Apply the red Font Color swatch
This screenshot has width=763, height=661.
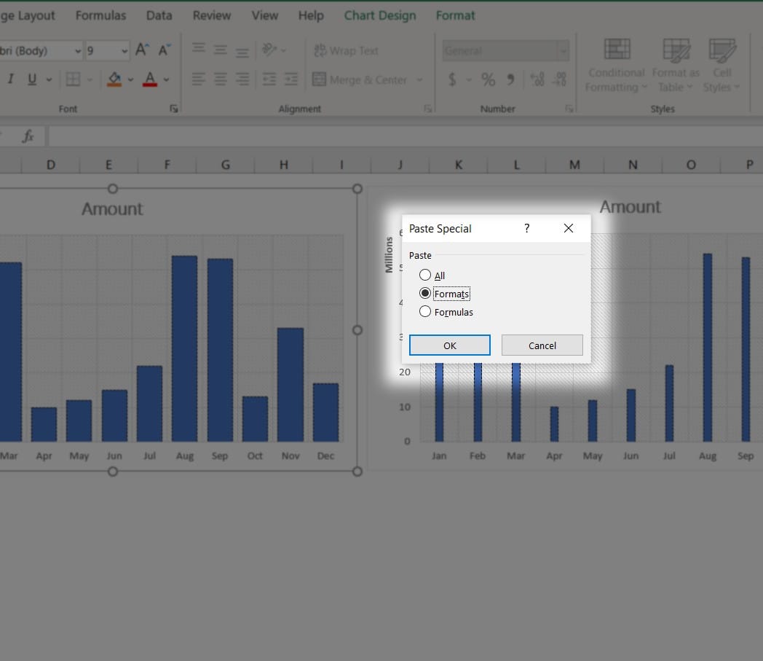(x=150, y=79)
